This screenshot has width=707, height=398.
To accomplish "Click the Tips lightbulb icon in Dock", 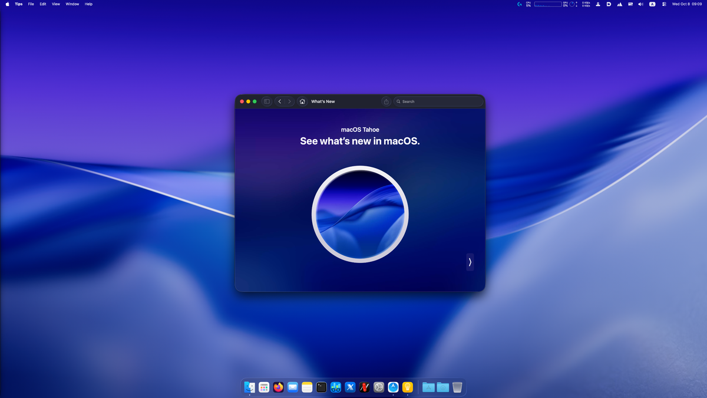I will click(x=408, y=387).
